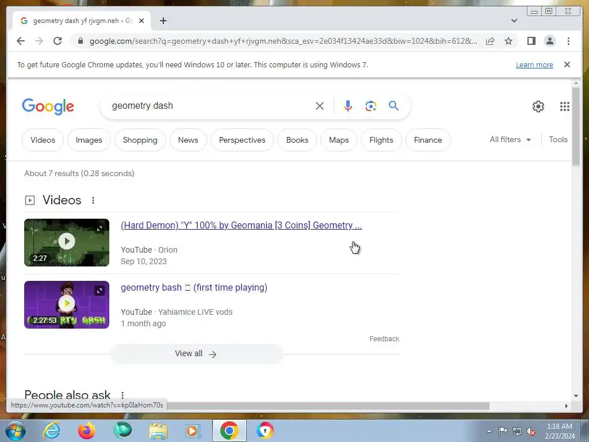589x442 pixels.
Task: Bookmark this page with the star
Action: 508,41
